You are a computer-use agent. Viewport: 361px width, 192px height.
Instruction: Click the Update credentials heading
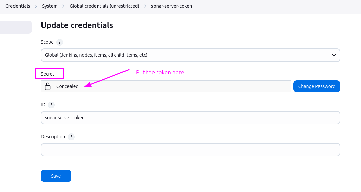(77, 25)
